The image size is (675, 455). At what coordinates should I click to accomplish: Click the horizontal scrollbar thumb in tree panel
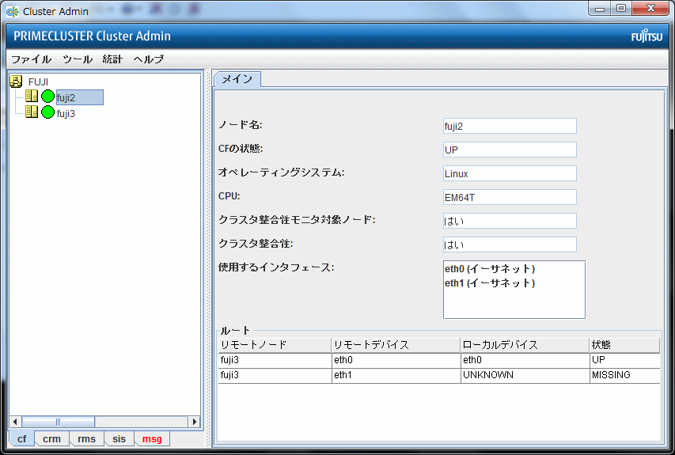(x=58, y=422)
